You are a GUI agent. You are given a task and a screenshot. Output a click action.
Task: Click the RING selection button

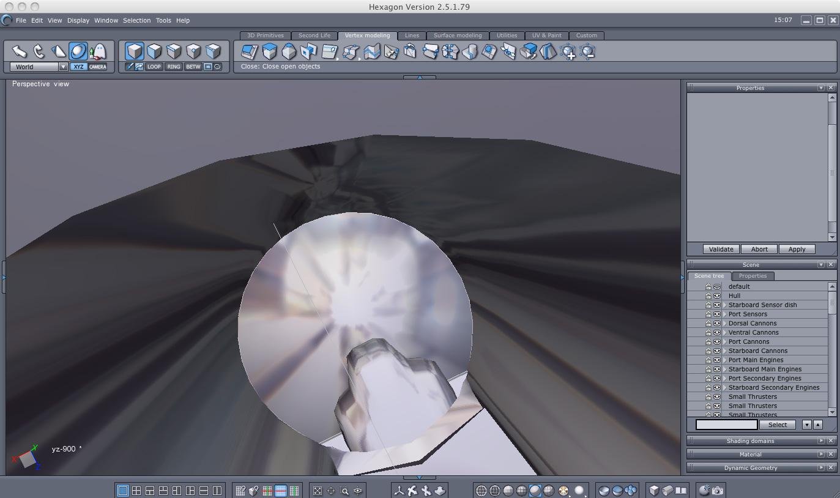coord(174,67)
